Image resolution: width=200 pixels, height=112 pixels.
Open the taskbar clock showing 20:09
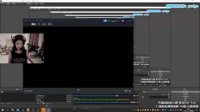tap(188, 110)
